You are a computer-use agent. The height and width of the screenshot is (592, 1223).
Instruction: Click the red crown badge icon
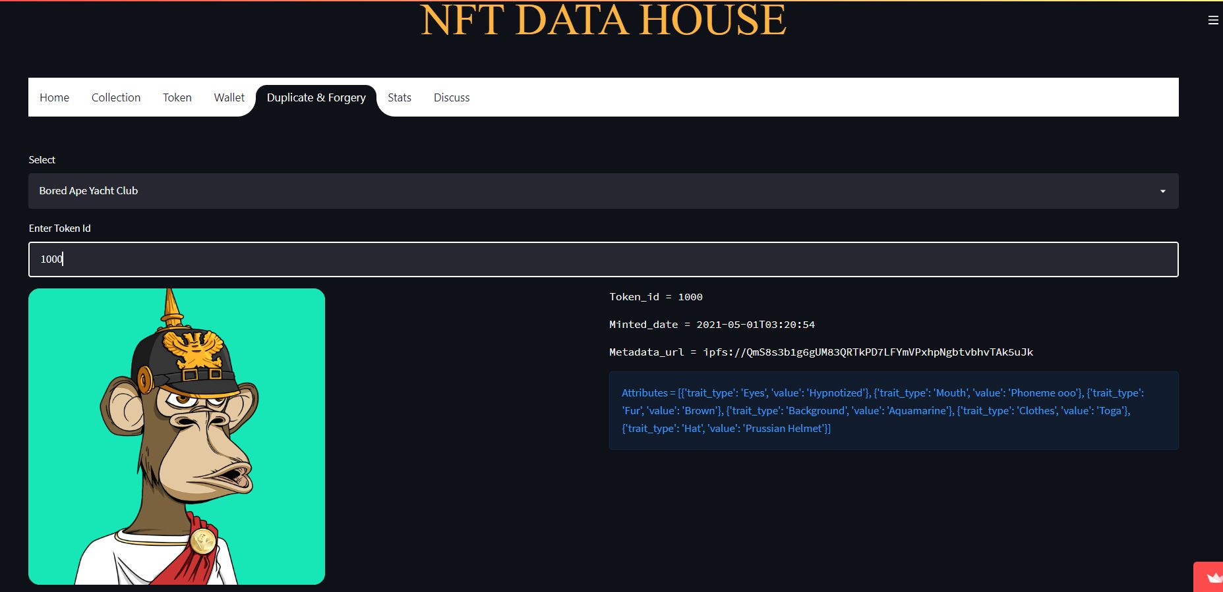pos(1214,578)
